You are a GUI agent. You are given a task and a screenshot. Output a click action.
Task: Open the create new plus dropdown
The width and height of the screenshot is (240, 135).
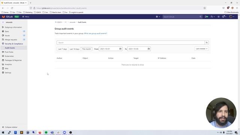157,16
